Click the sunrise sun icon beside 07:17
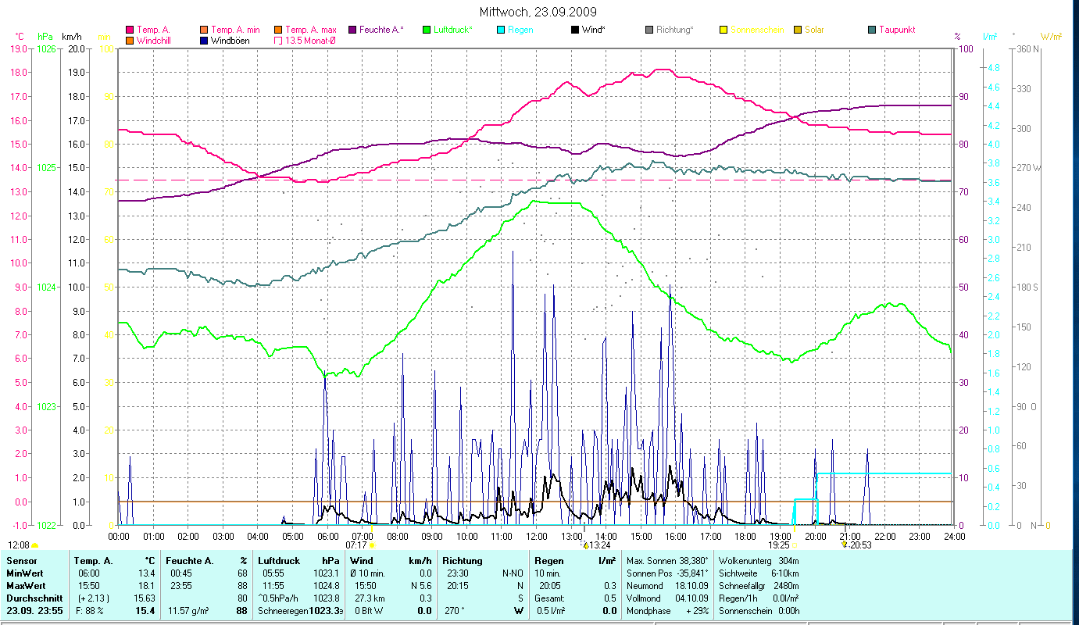This screenshot has width=1079, height=625. coord(372,545)
